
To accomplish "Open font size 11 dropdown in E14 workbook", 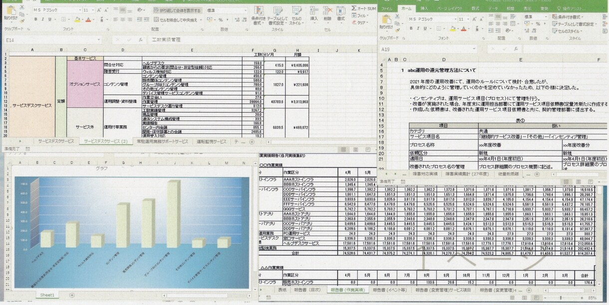I will click(93, 10).
